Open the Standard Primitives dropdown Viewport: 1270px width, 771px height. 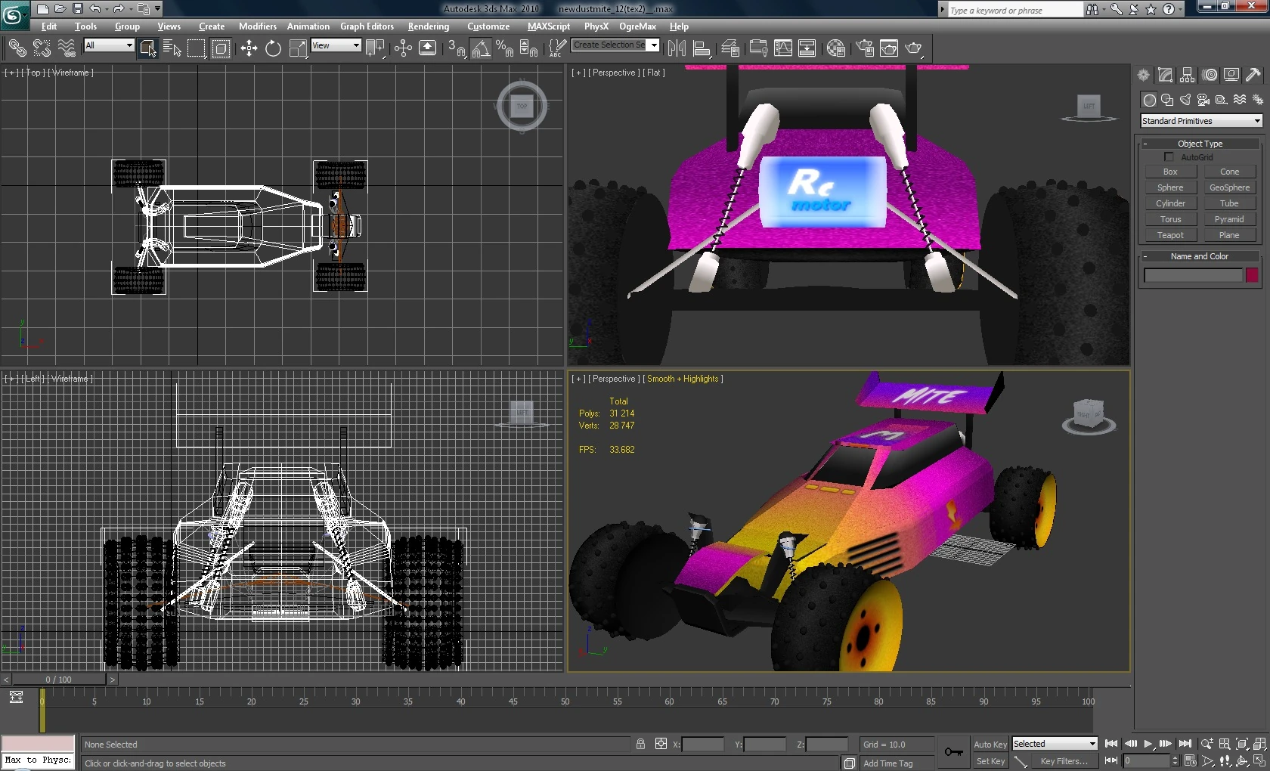[x=1201, y=121]
